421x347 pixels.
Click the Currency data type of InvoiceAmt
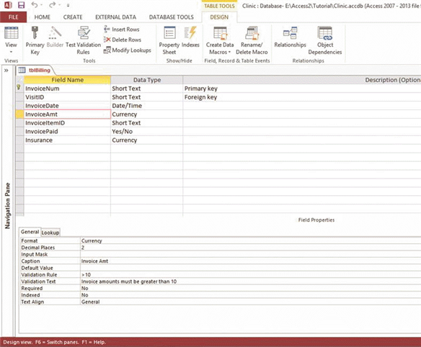146,114
